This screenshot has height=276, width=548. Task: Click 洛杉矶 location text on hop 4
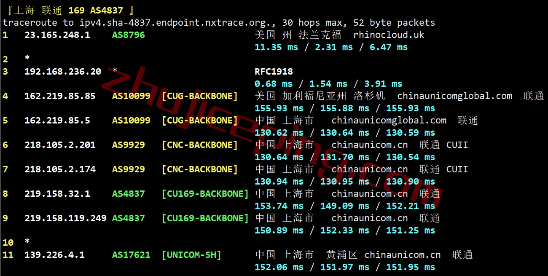[370, 96]
